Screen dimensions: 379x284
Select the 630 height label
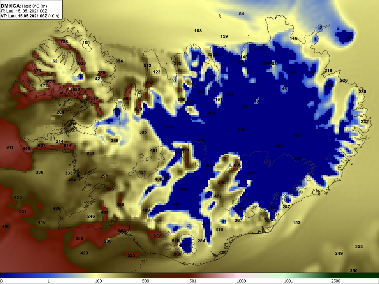[x=94, y=98]
